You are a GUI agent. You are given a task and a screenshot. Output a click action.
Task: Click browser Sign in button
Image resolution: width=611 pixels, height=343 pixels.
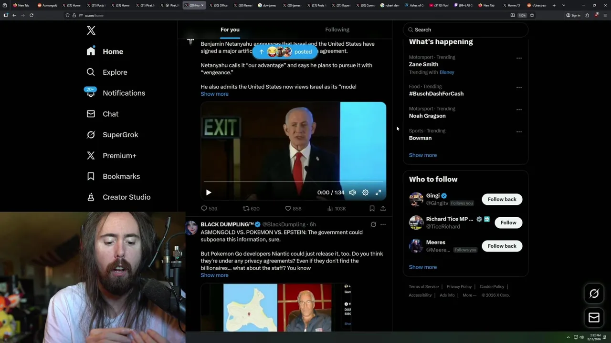573,15
